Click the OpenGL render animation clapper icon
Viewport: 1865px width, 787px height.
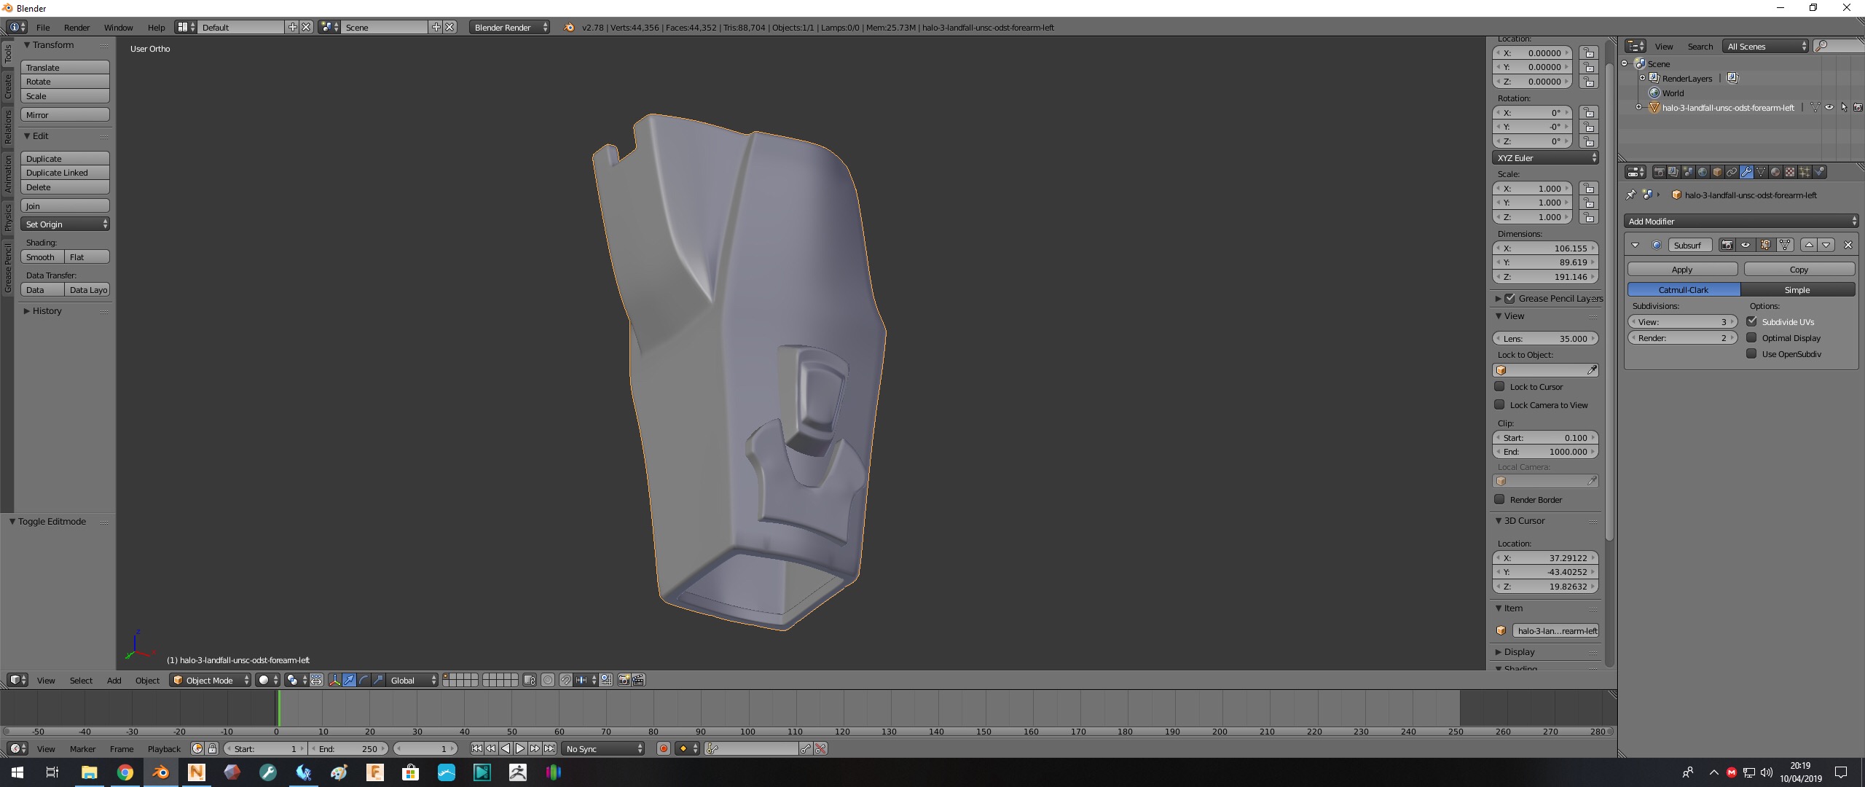point(638,680)
